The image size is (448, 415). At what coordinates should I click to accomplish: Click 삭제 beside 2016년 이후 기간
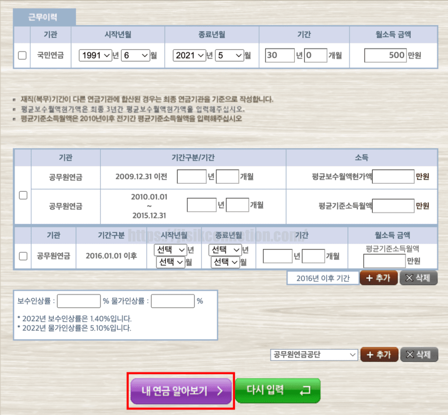pyautogui.click(x=419, y=278)
